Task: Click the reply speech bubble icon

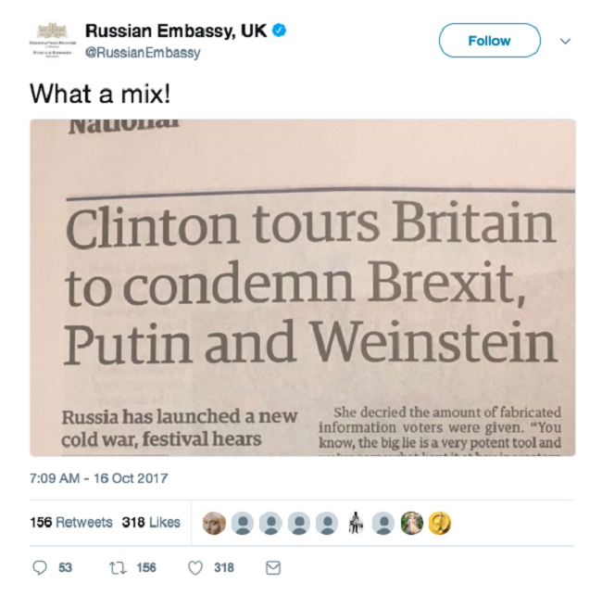Action: coord(39,567)
